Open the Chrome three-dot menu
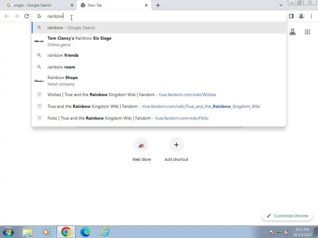This screenshot has width=318, height=238. click(x=311, y=16)
